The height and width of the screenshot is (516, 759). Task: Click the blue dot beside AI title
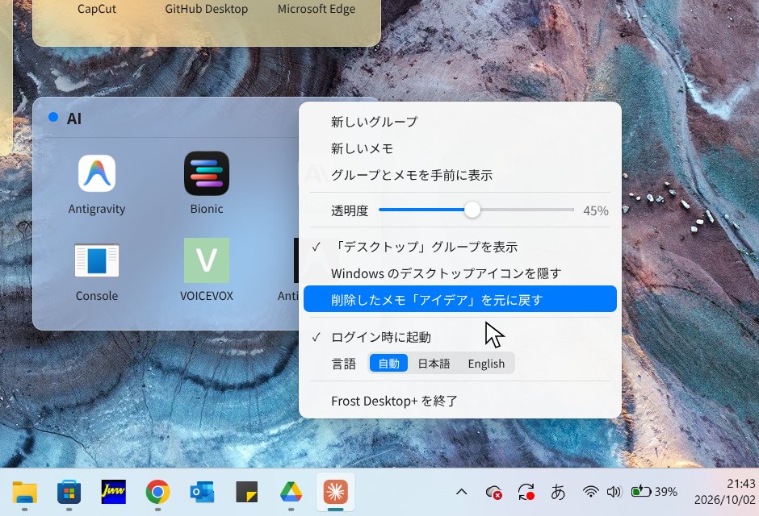pos(53,117)
